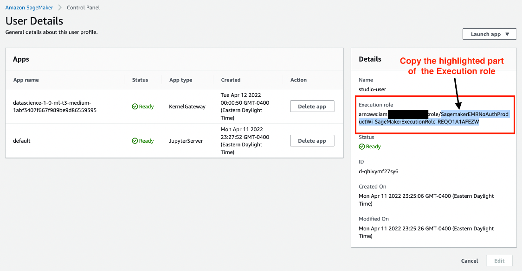
Task: Click the App name column header
Action: click(x=26, y=80)
